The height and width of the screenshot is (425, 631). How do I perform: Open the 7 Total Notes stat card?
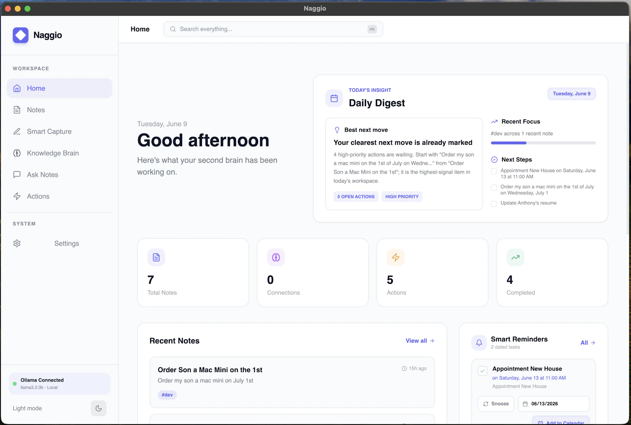[193, 273]
